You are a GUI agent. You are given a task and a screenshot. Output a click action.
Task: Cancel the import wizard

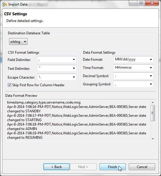point(142,167)
